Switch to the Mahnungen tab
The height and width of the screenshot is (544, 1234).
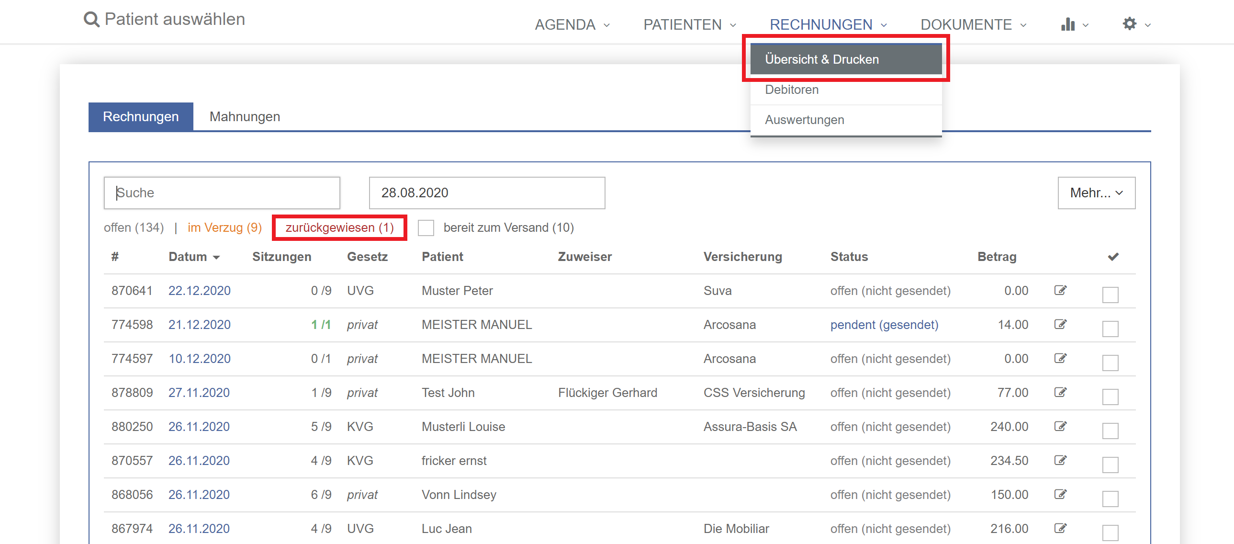coord(244,116)
